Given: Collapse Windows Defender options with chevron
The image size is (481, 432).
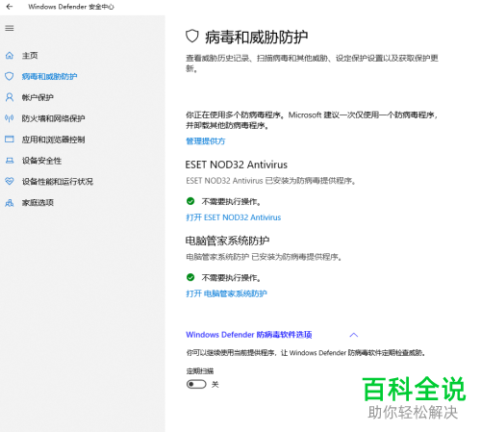Looking at the screenshot, I should click(x=354, y=335).
